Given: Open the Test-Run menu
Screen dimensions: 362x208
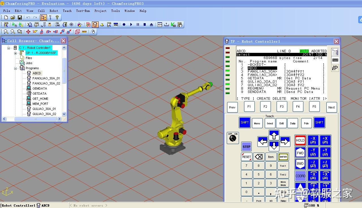Looking at the screenshot, I should click(83, 11).
